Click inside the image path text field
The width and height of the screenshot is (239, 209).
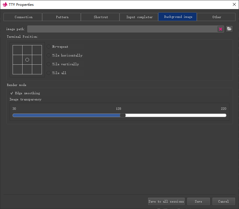(x=122, y=29)
